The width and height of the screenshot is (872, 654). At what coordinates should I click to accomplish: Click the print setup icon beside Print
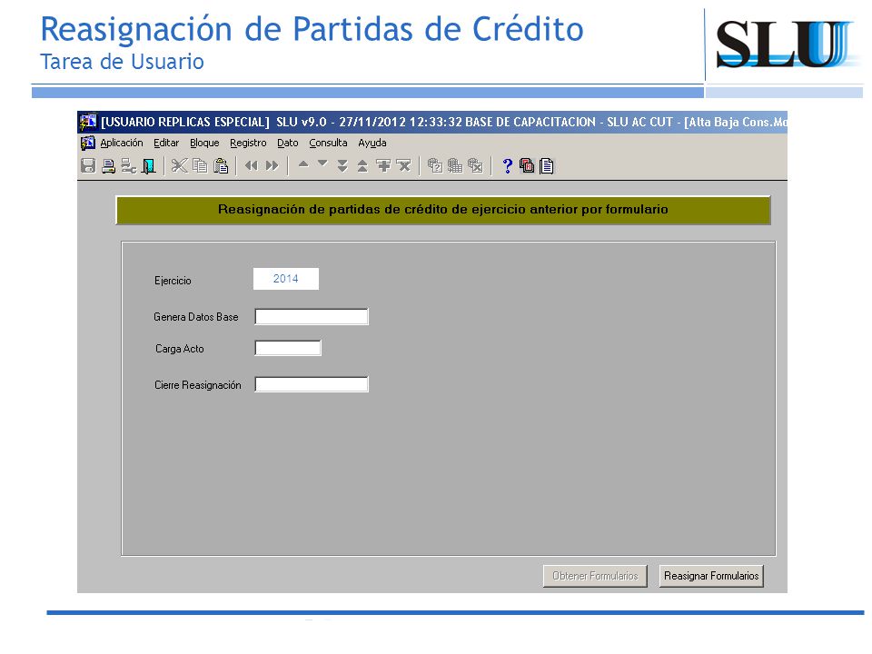click(x=128, y=165)
